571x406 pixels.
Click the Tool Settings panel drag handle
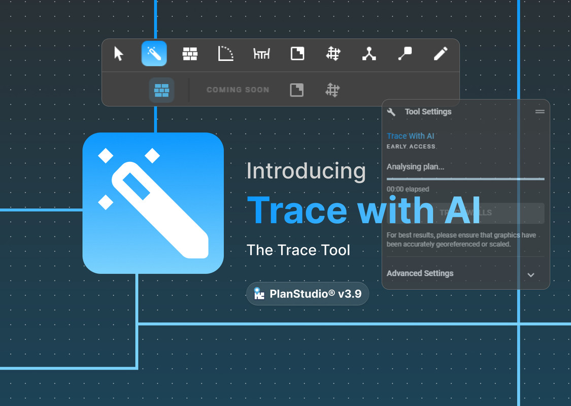[540, 112]
